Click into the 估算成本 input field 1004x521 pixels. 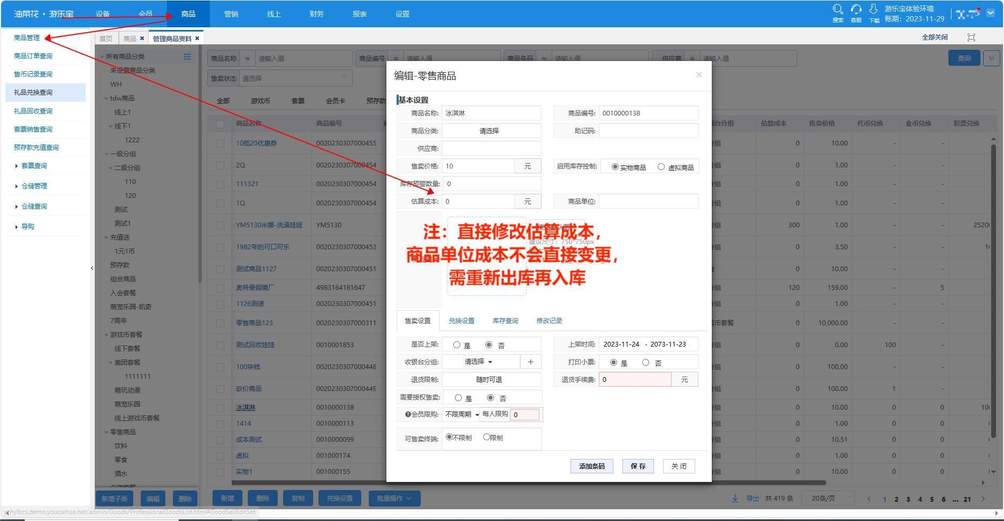[478, 202]
